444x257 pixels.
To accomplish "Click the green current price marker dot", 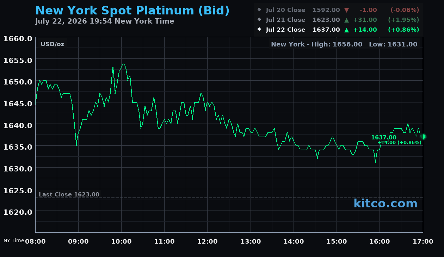I will click(423, 137).
